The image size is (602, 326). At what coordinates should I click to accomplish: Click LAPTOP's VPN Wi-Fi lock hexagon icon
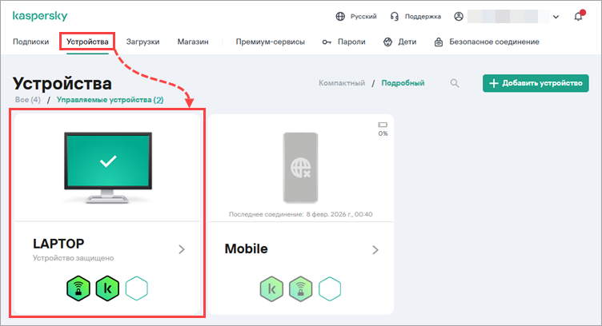click(78, 288)
